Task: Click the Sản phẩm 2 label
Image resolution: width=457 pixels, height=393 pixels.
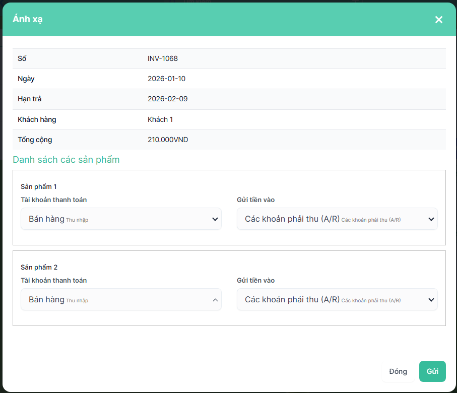Action: tap(39, 267)
